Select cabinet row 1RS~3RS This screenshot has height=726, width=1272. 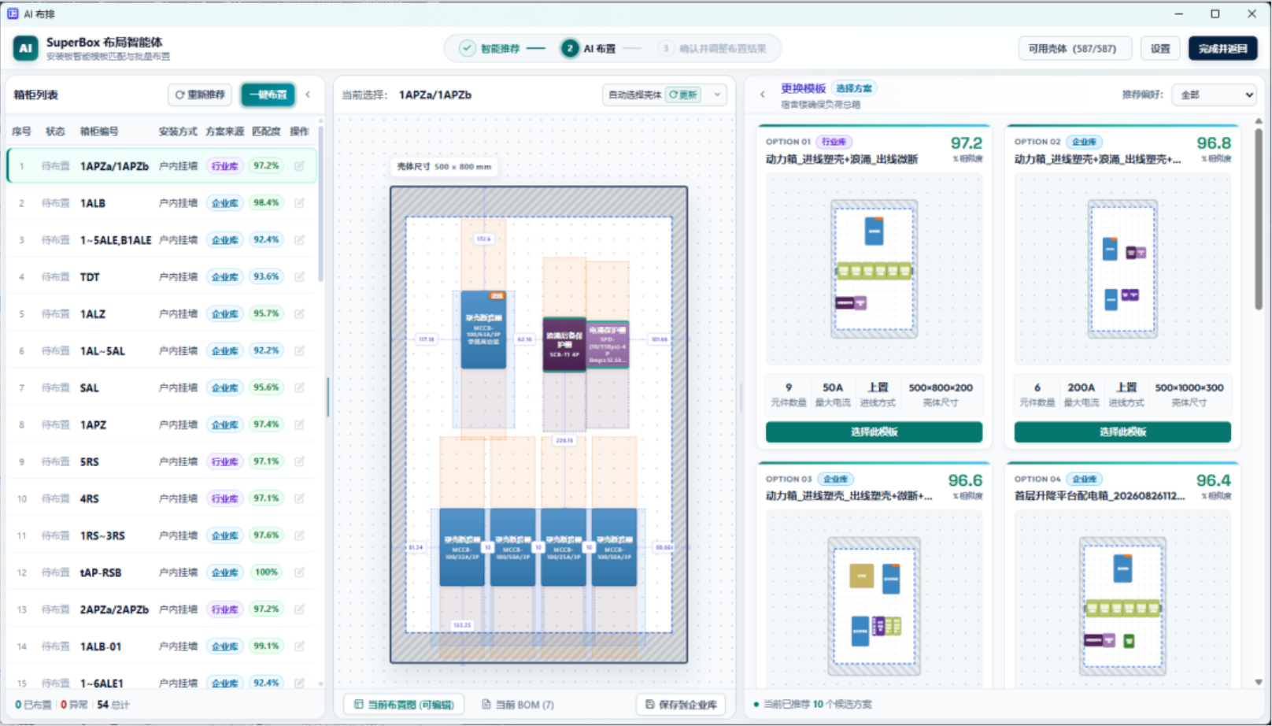click(x=162, y=535)
